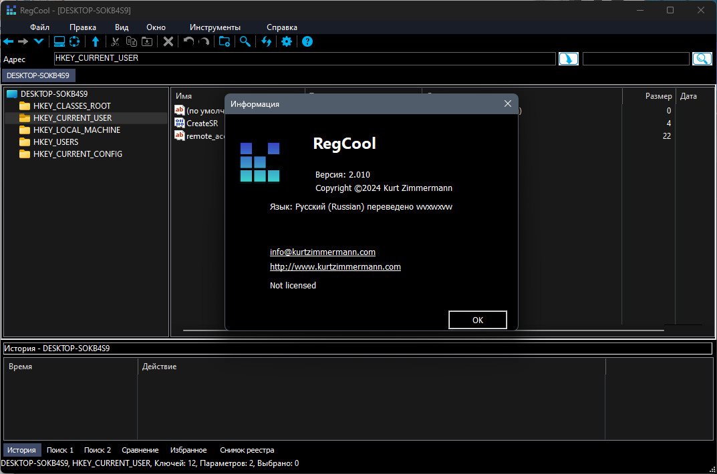This screenshot has width=717, height=474.
Task: Click the Back navigation arrow
Action: (x=9, y=41)
